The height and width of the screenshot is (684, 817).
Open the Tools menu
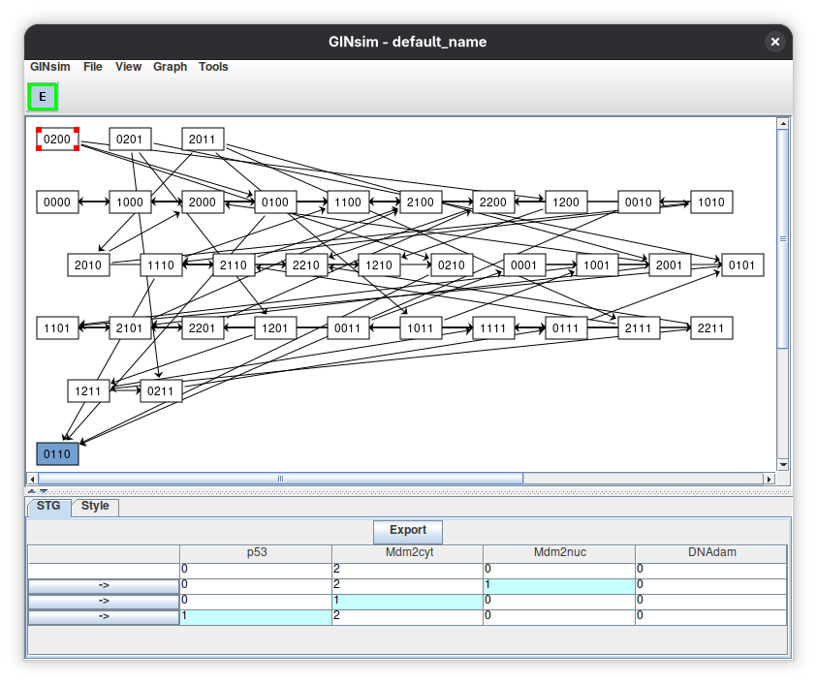pyautogui.click(x=213, y=67)
